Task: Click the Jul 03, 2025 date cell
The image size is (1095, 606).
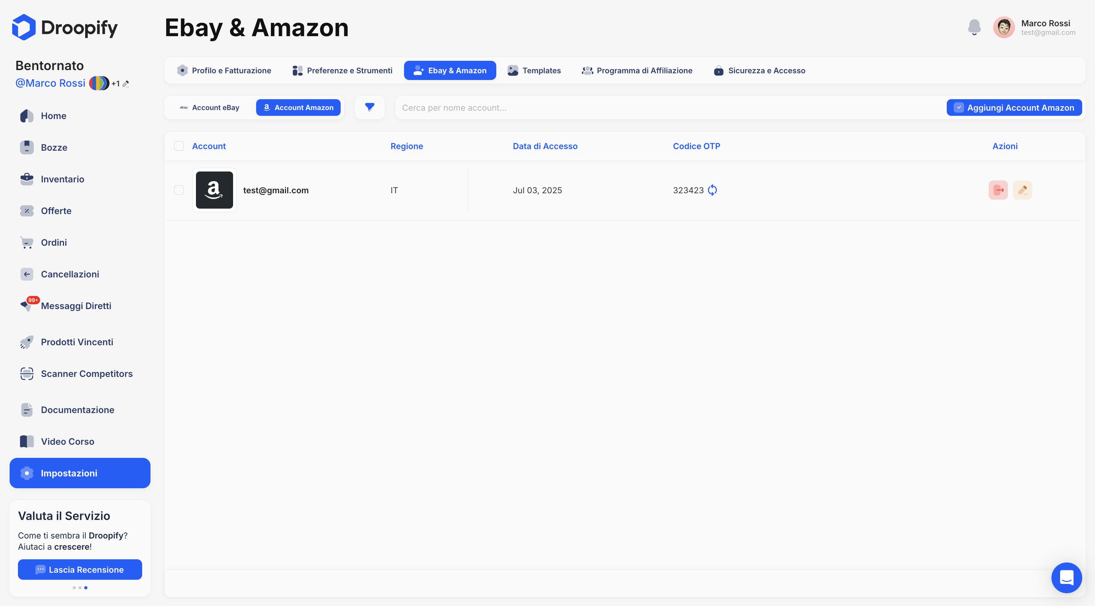Action: (x=537, y=190)
